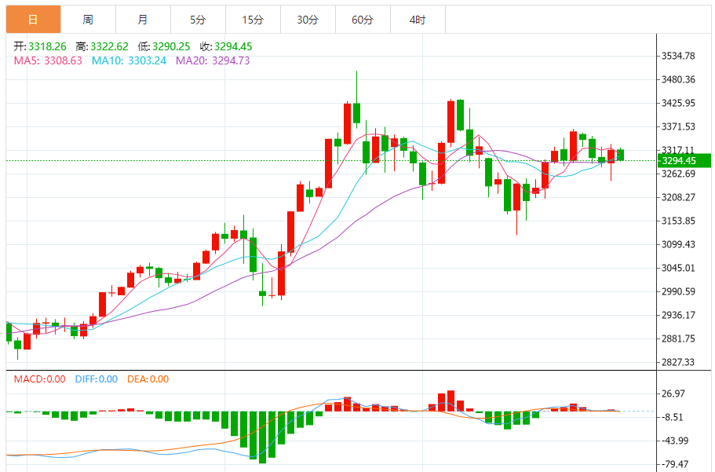The height and width of the screenshot is (472, 715).
Task: Click the opening price 3318.26
Action: pos(47,46)
